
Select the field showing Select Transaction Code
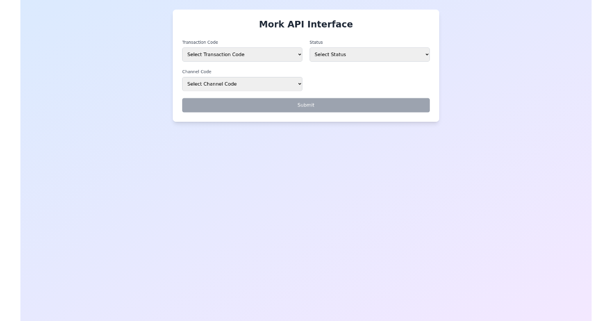242,55
